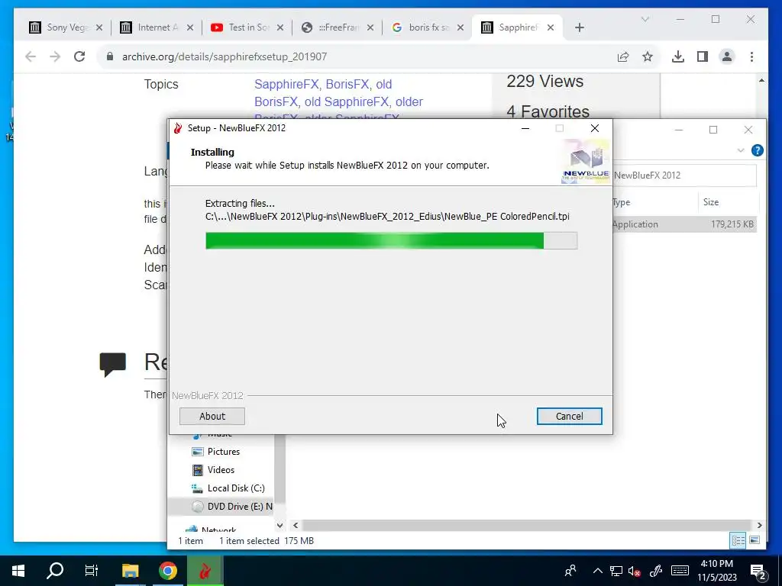Click the Reviews speech bubble icon
The image size is (782, 586).
113,364
